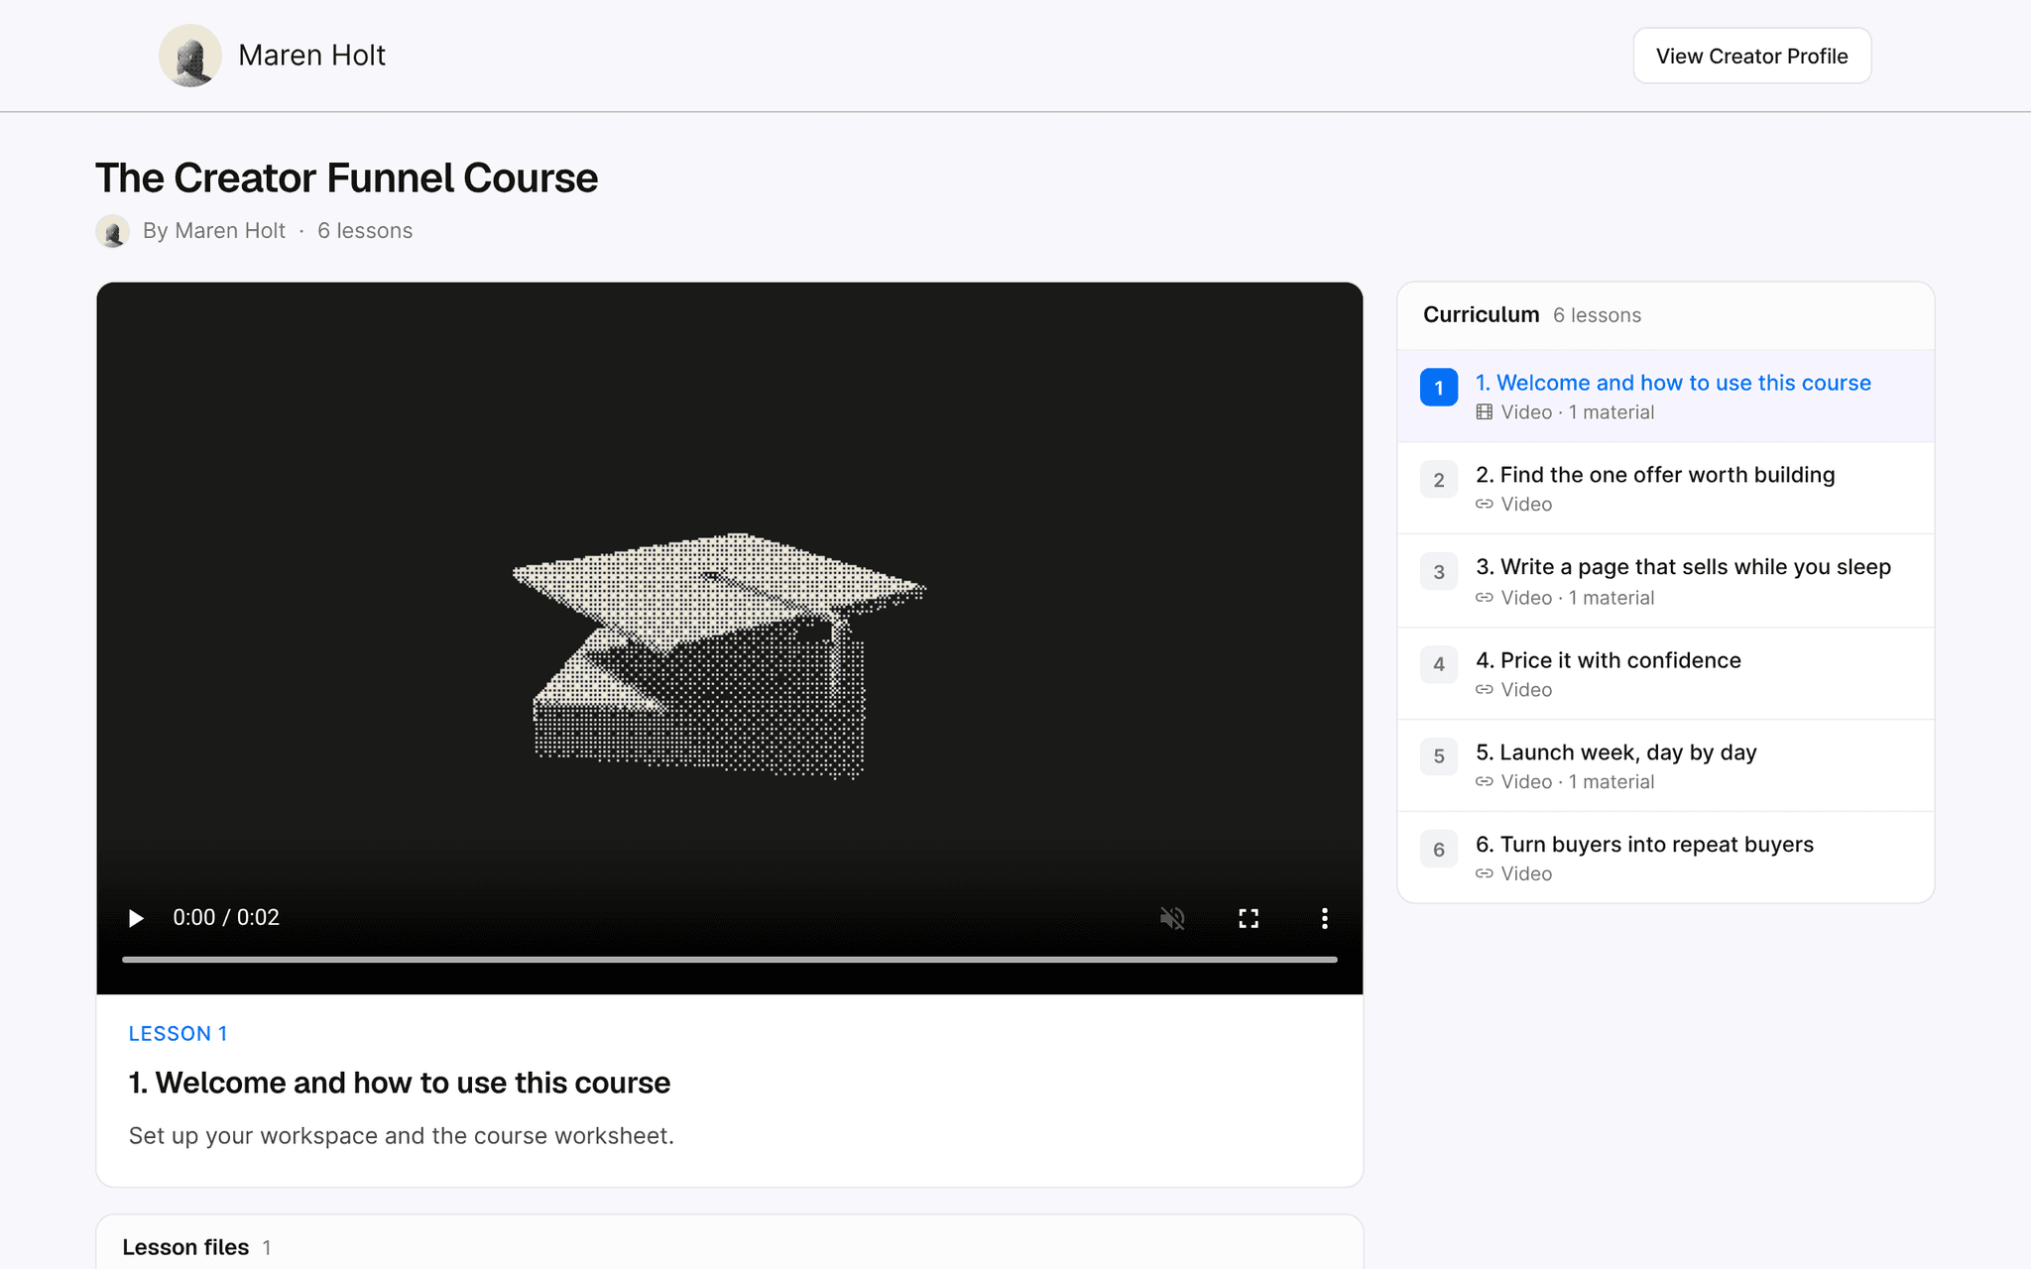
Task: Open lesson 5 Launch week, day by day
Action: click(x=1665, y=765)
